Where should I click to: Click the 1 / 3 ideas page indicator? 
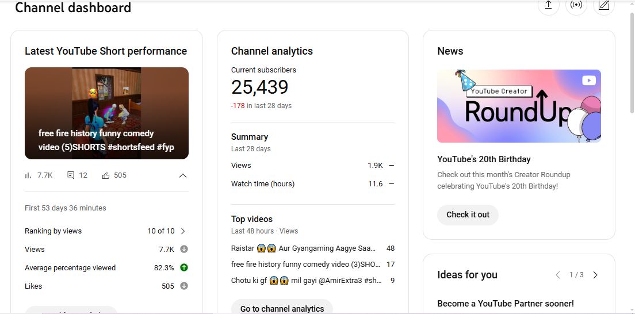coord(576,275)
